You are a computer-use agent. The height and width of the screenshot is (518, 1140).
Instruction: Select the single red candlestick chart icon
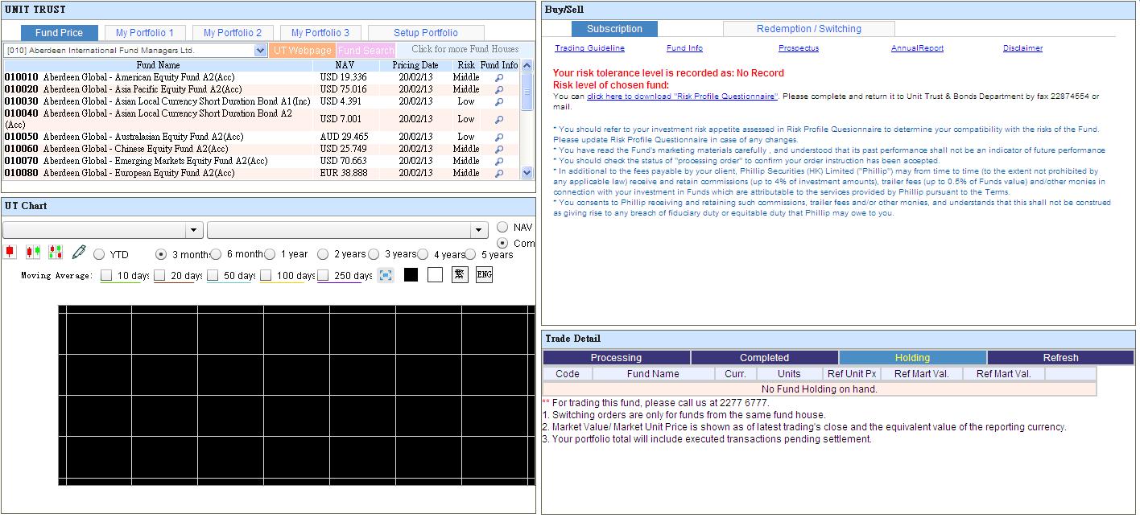click(10, 253)
